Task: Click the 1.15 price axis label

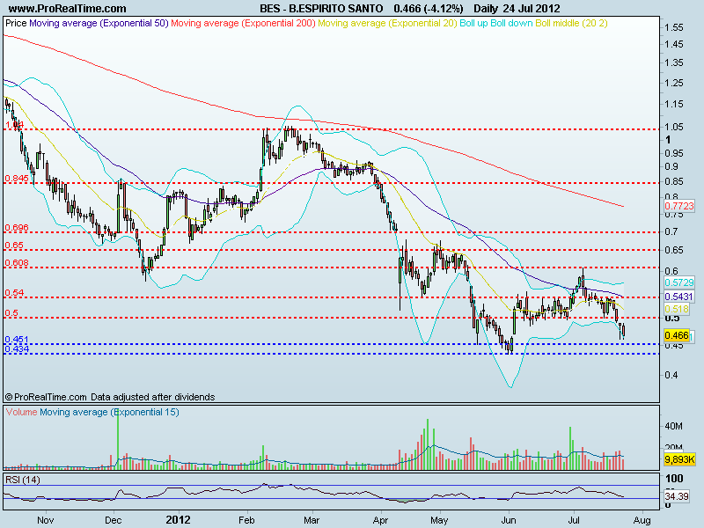Action: point(674,104)
